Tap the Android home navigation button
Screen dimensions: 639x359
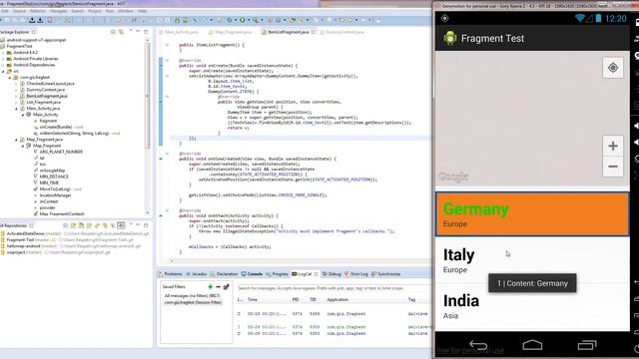(532, 345)
